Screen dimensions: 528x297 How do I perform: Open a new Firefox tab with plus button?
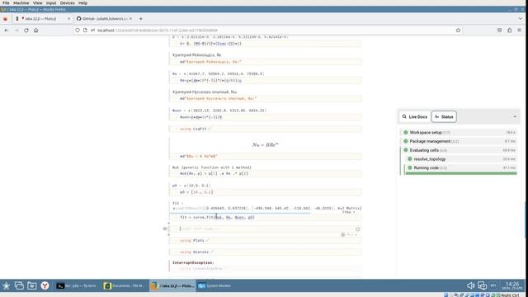pyautogui.click(x=141, y=19)
